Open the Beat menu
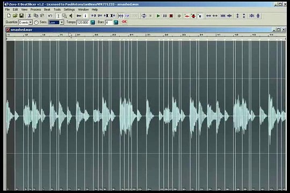This screenshot has height=193, width=290. click(47, 10)
